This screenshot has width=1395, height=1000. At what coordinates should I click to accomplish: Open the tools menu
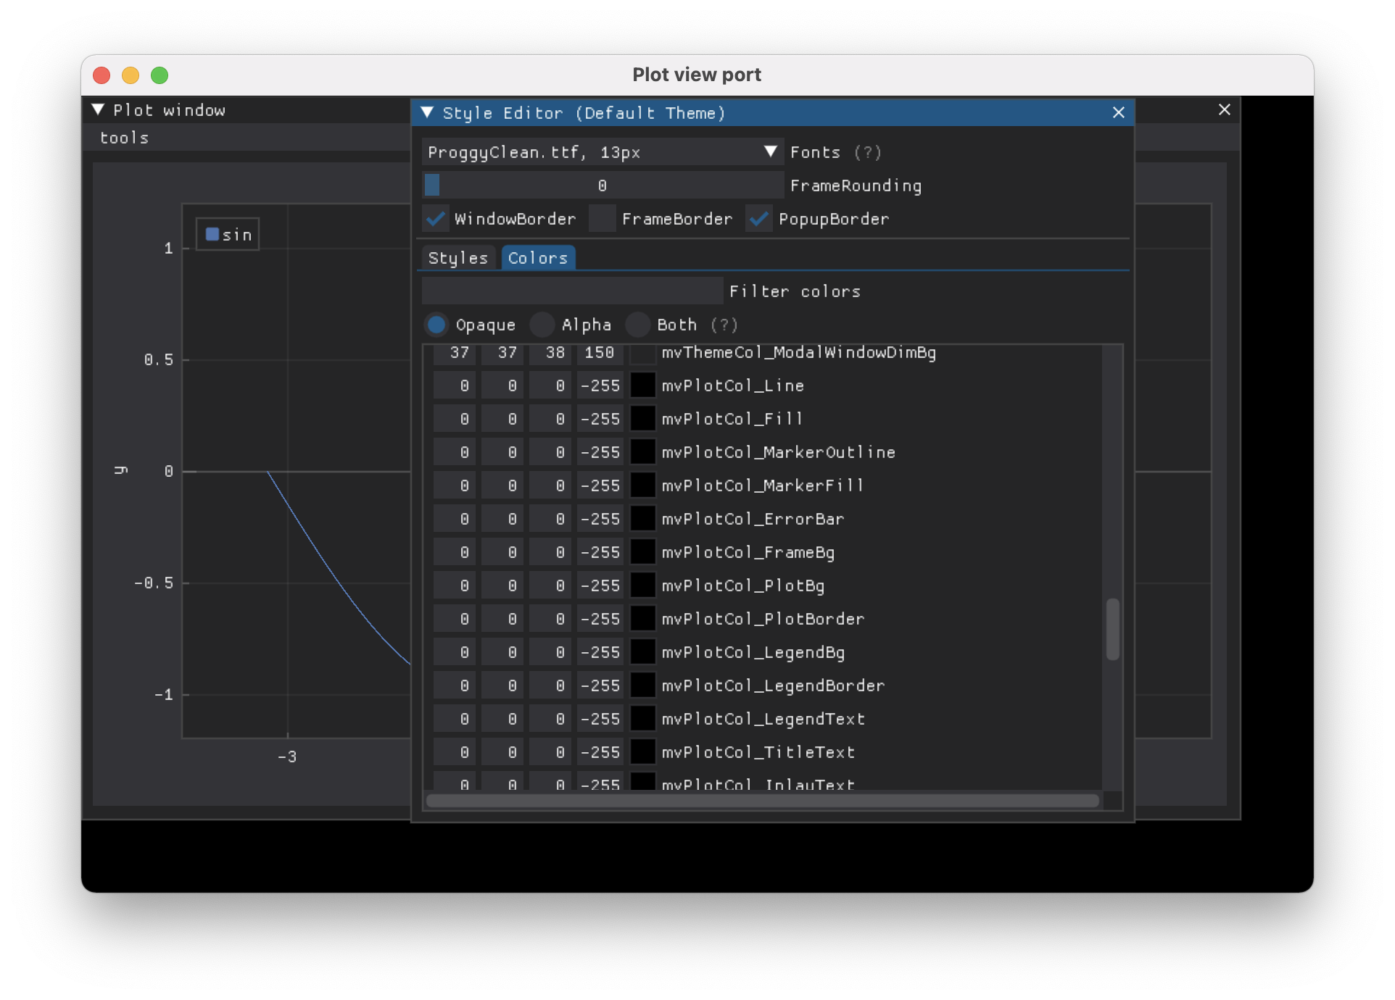(x=124, y=138)
